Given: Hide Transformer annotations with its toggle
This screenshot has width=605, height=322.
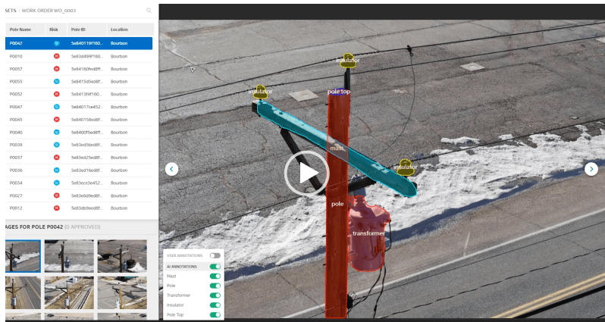Looking at the screenshot, I should tap(215, 295).
